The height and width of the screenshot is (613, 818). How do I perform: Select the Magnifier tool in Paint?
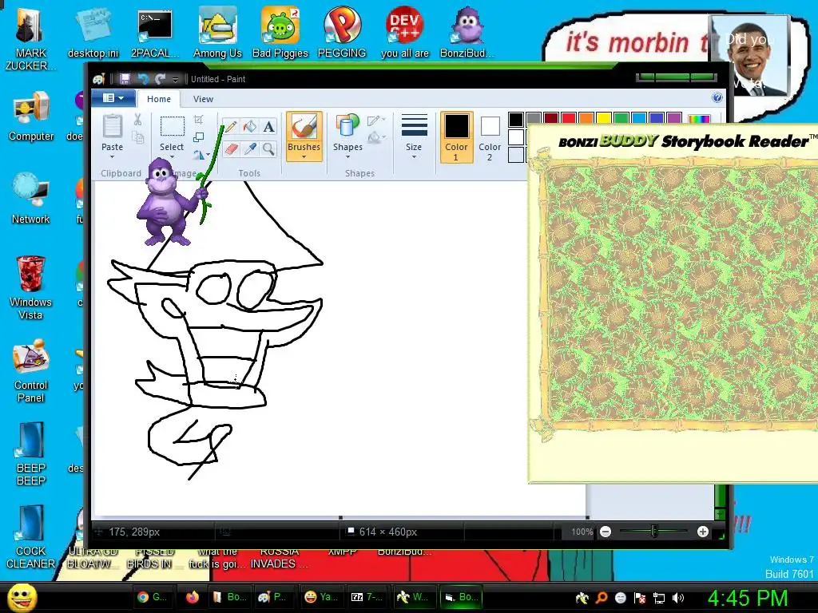click(268, 149)
